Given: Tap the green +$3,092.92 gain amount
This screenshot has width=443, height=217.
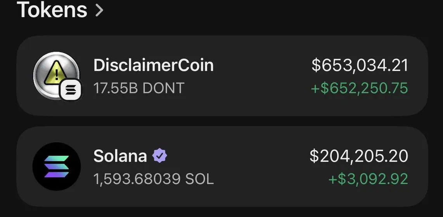Looking at the screenshot, I should click(368, 179).
